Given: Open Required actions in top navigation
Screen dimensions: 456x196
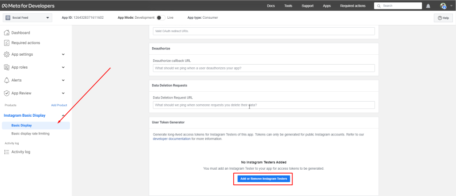Looking at the screenshot, I should point(353,6).
